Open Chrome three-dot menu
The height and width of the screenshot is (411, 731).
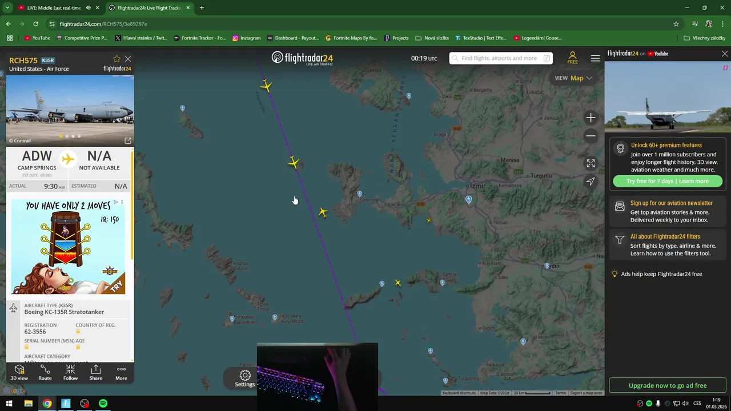coord(722,24)
